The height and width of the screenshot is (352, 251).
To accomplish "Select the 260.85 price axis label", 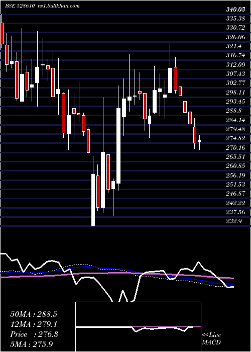I will (x=234, y=166).
